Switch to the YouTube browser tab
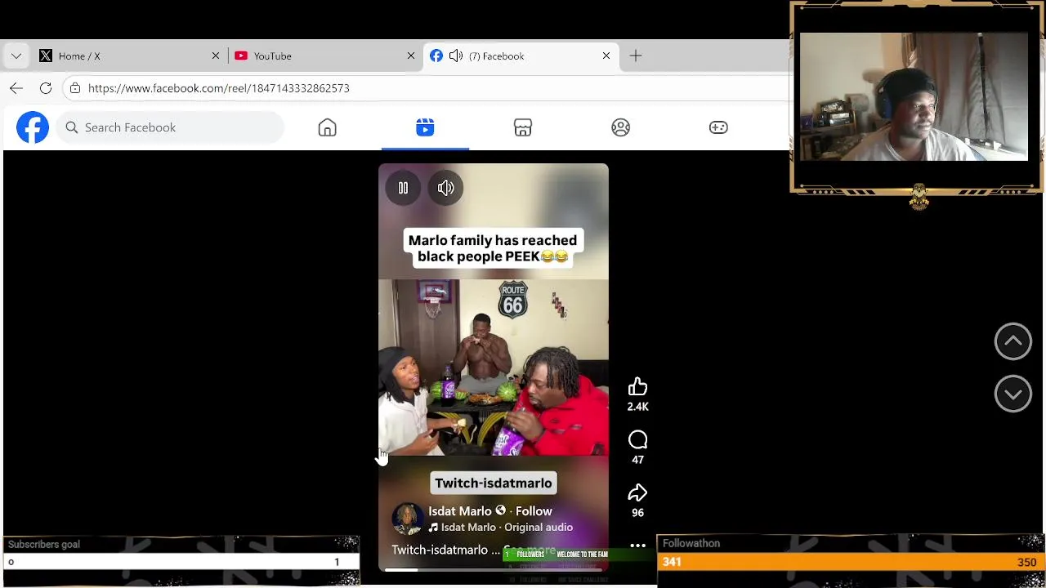Image resolution: width=1046 pixels, height=588 pixels. [325, 56]
